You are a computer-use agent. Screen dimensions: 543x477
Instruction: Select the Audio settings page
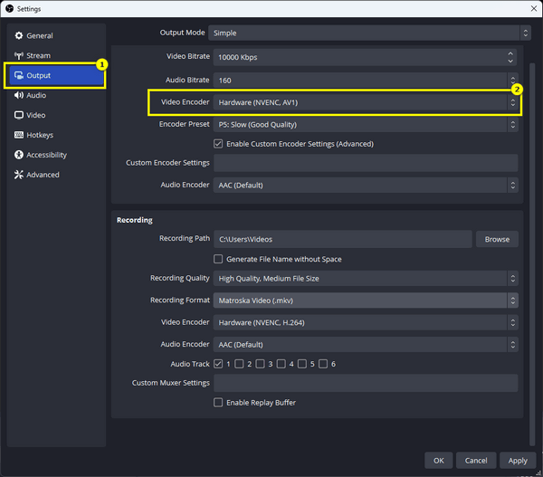tap(56, 95)
